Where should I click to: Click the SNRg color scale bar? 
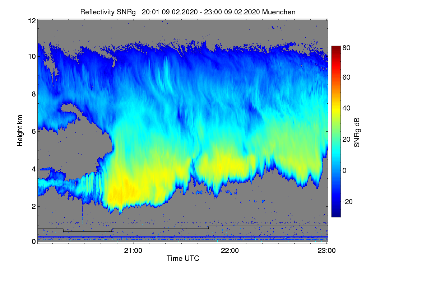point(336,131)
